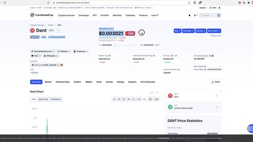Toggle dark mode moon icon
The width and height of the screenshot is (253, 142).
pos(220,8)
